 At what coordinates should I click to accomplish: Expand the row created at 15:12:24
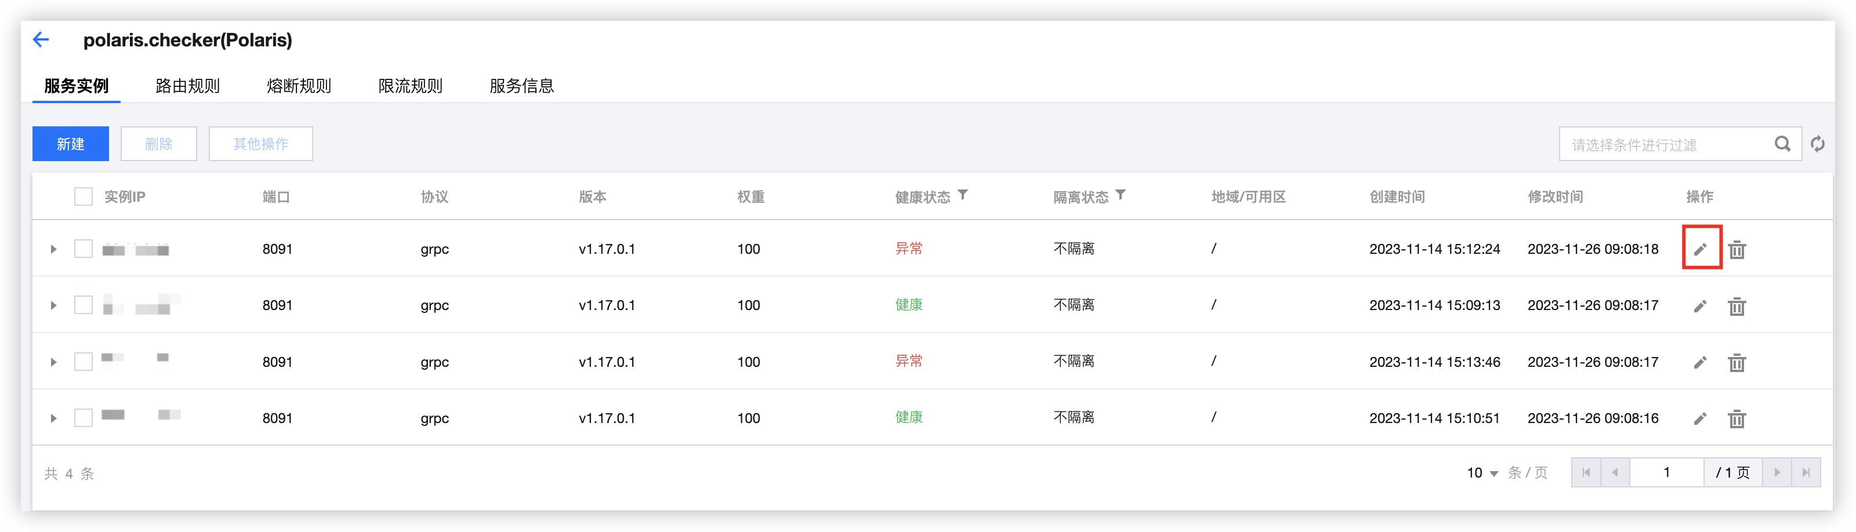[53, 249]
